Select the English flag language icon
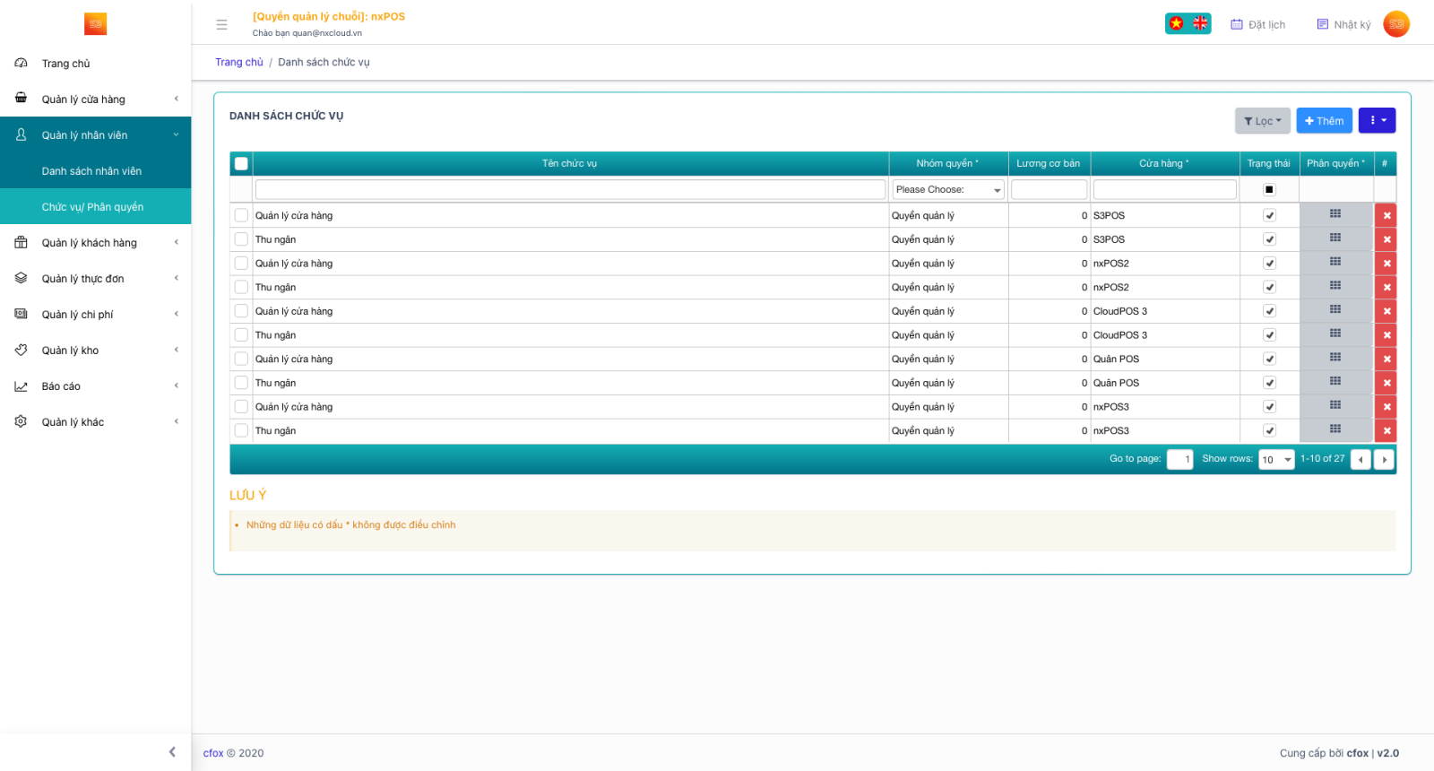 1200,24
